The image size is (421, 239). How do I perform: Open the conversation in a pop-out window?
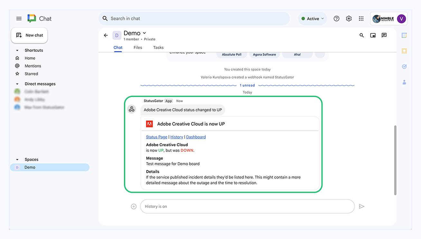373,35
